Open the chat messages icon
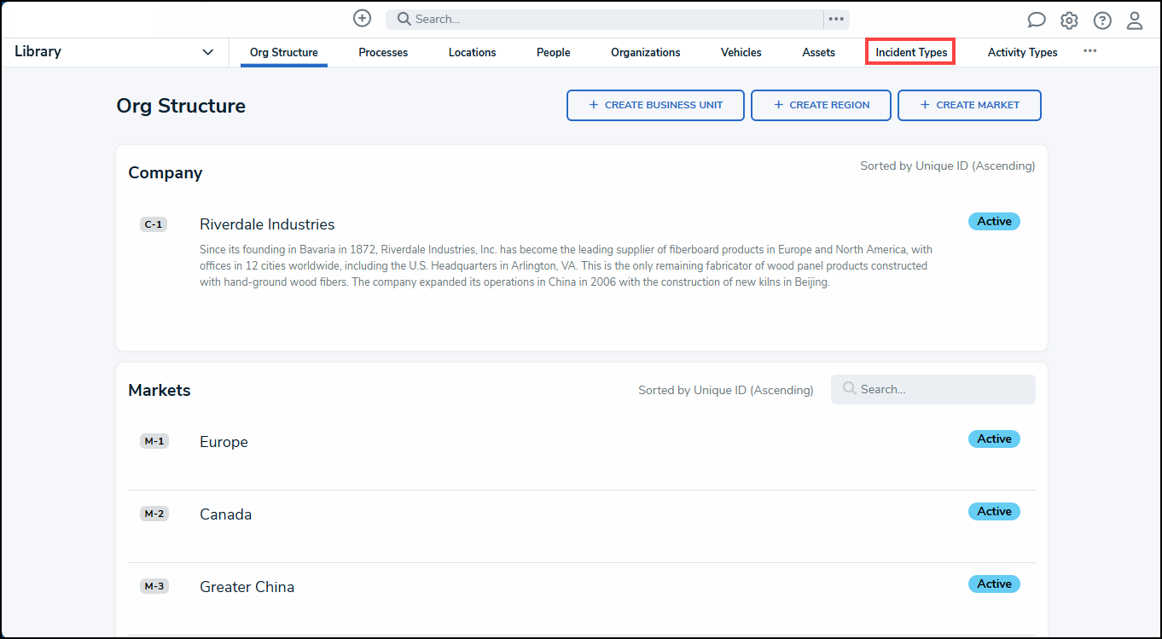Viewport: 1162px width, 639px height. (1037, 20)
